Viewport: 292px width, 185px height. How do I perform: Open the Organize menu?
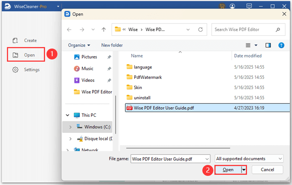(79, 45)
